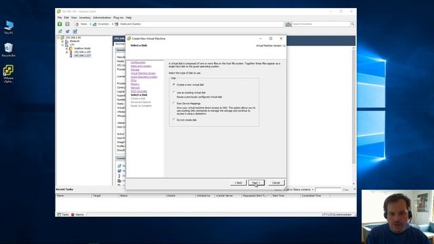Open the Administration menu
This screenshot has height=244, width=434.
tap(102, 18)
